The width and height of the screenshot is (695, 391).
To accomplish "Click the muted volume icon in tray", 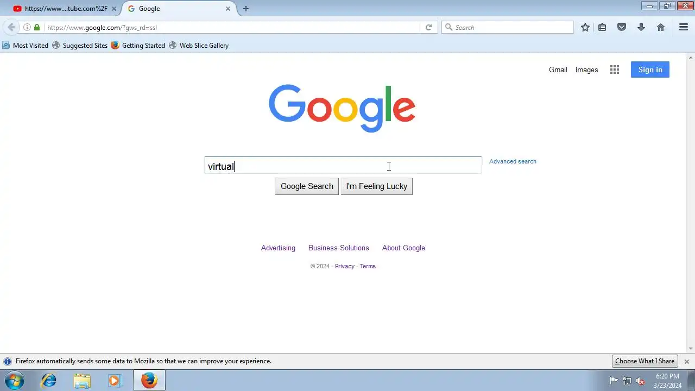I will coord(640,381).
